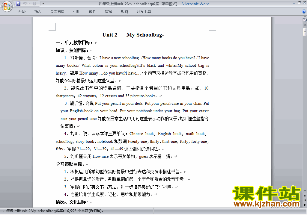The image size is (307, 215).
Task: Click the line starting '2. 能说出书包中的物品名词'
Action: click(136, 88)
